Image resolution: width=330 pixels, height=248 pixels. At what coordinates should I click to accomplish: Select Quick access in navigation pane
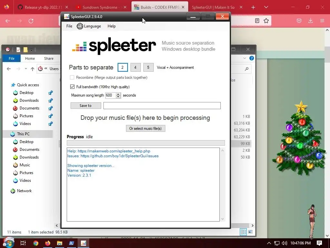pos(25,85)
